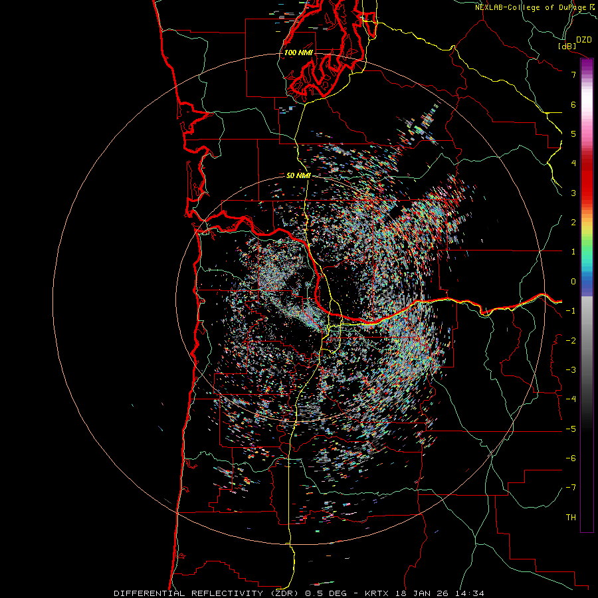Click the 3 value on the color scale
The image size is (598, 598).
[x=573, y=193]
